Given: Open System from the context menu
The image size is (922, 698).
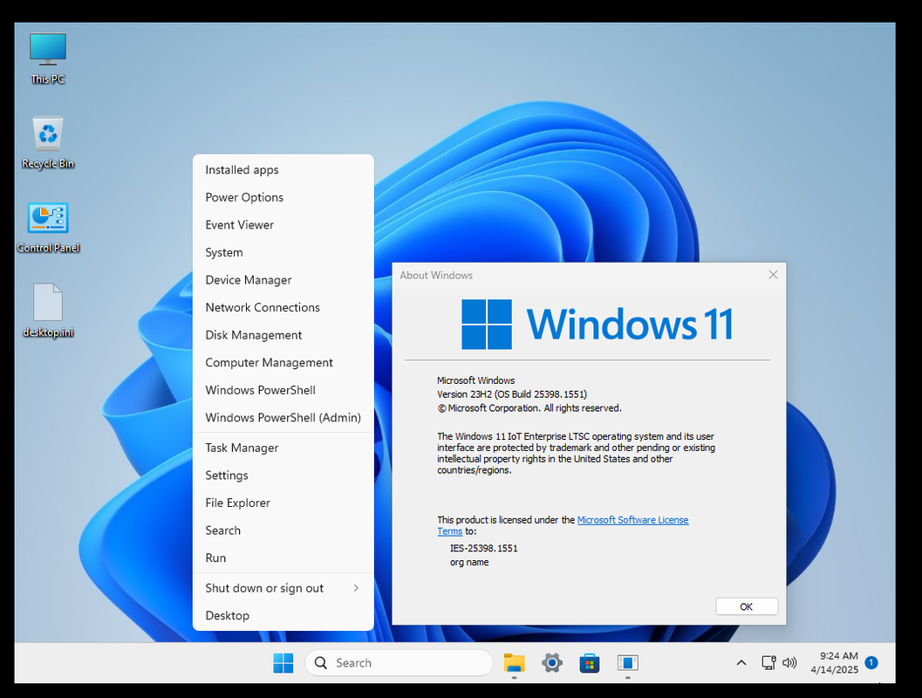Looking at the screenshot, I should (x=283, y=253).
